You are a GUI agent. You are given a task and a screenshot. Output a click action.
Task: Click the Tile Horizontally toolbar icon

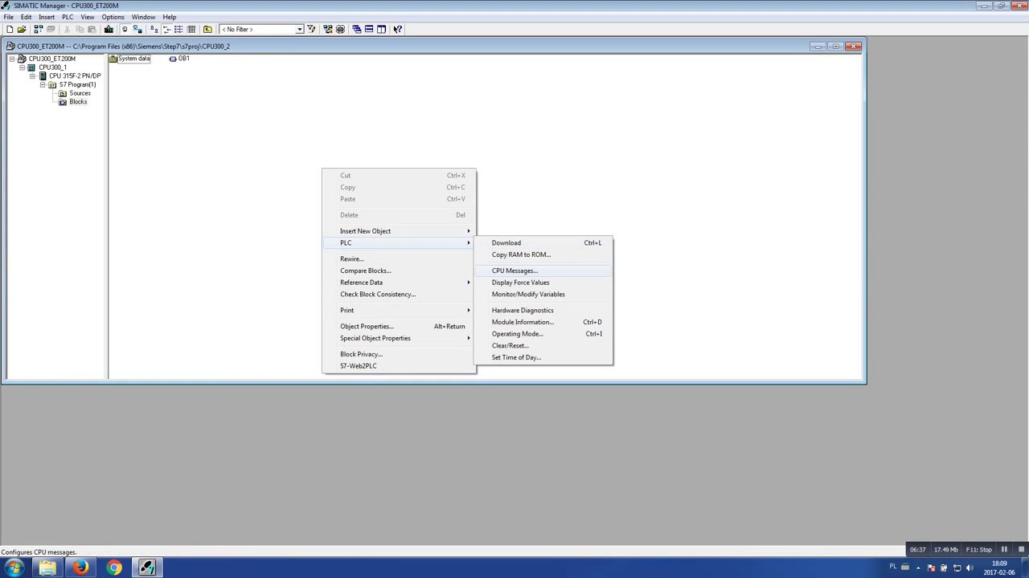(369, 29)
